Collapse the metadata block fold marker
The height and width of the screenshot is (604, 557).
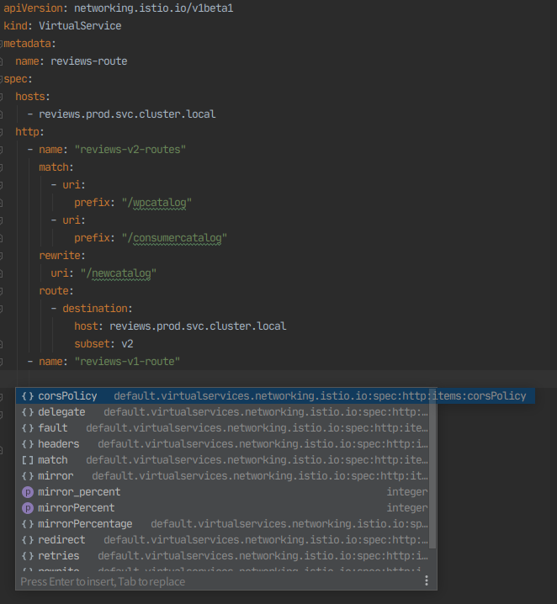click(x=2, y=44)
